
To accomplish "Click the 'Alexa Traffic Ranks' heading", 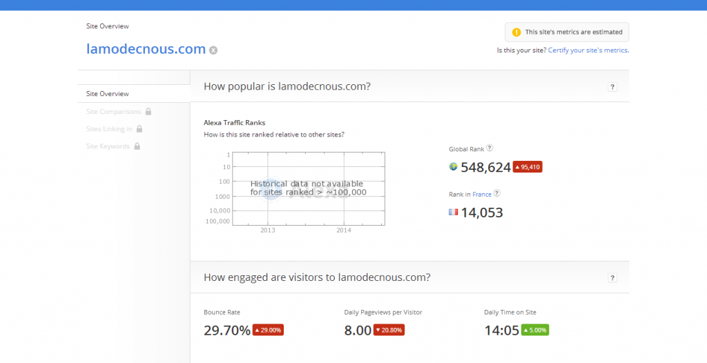I will click(235, 123).
